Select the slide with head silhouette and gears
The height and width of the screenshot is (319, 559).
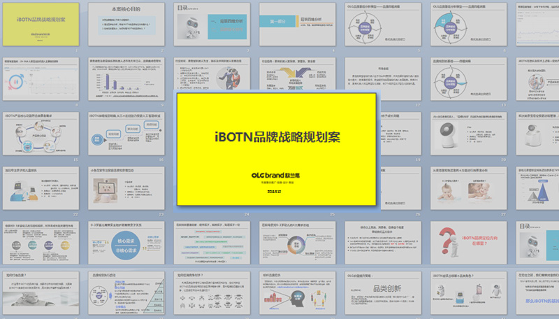pyautogui.click(x=298, y=293)
